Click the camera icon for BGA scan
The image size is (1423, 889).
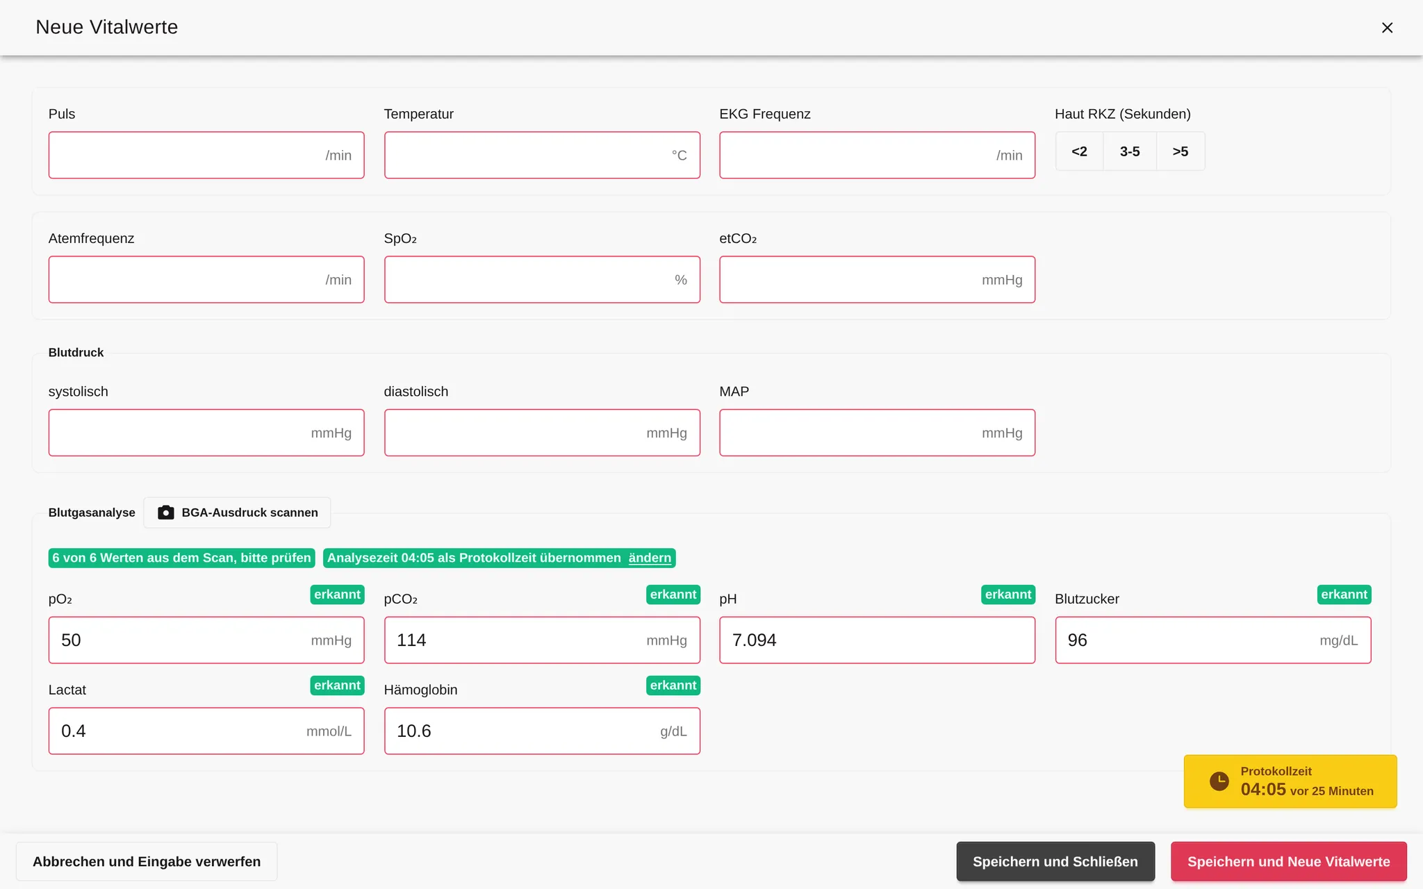click(x=166, y=513)
